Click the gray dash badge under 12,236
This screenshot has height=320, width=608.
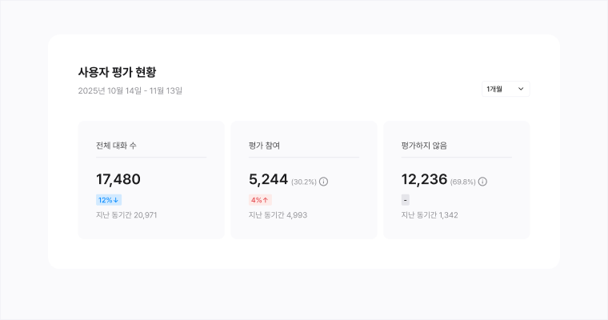pyautogui.click(x=406, y=200)
